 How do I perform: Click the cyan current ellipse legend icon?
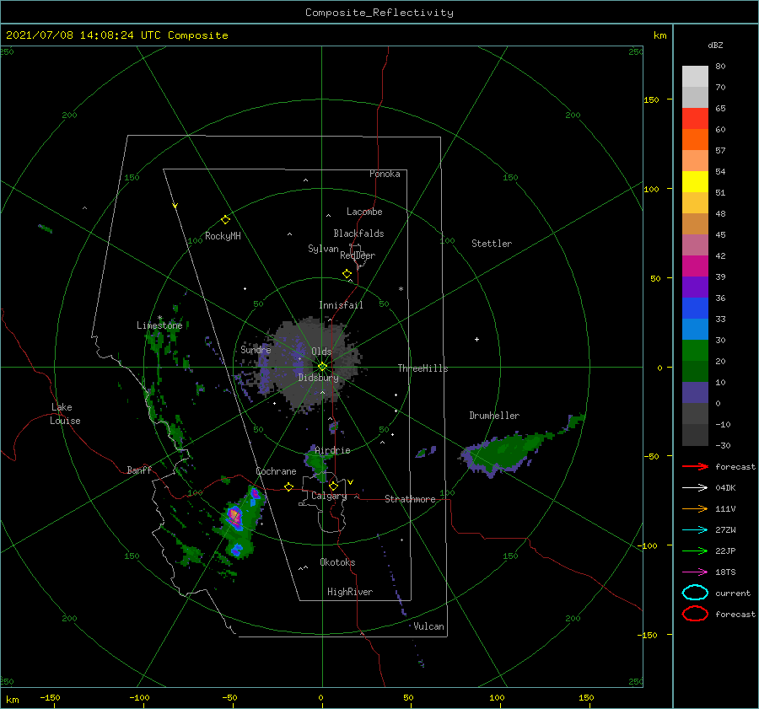(695, 593)
